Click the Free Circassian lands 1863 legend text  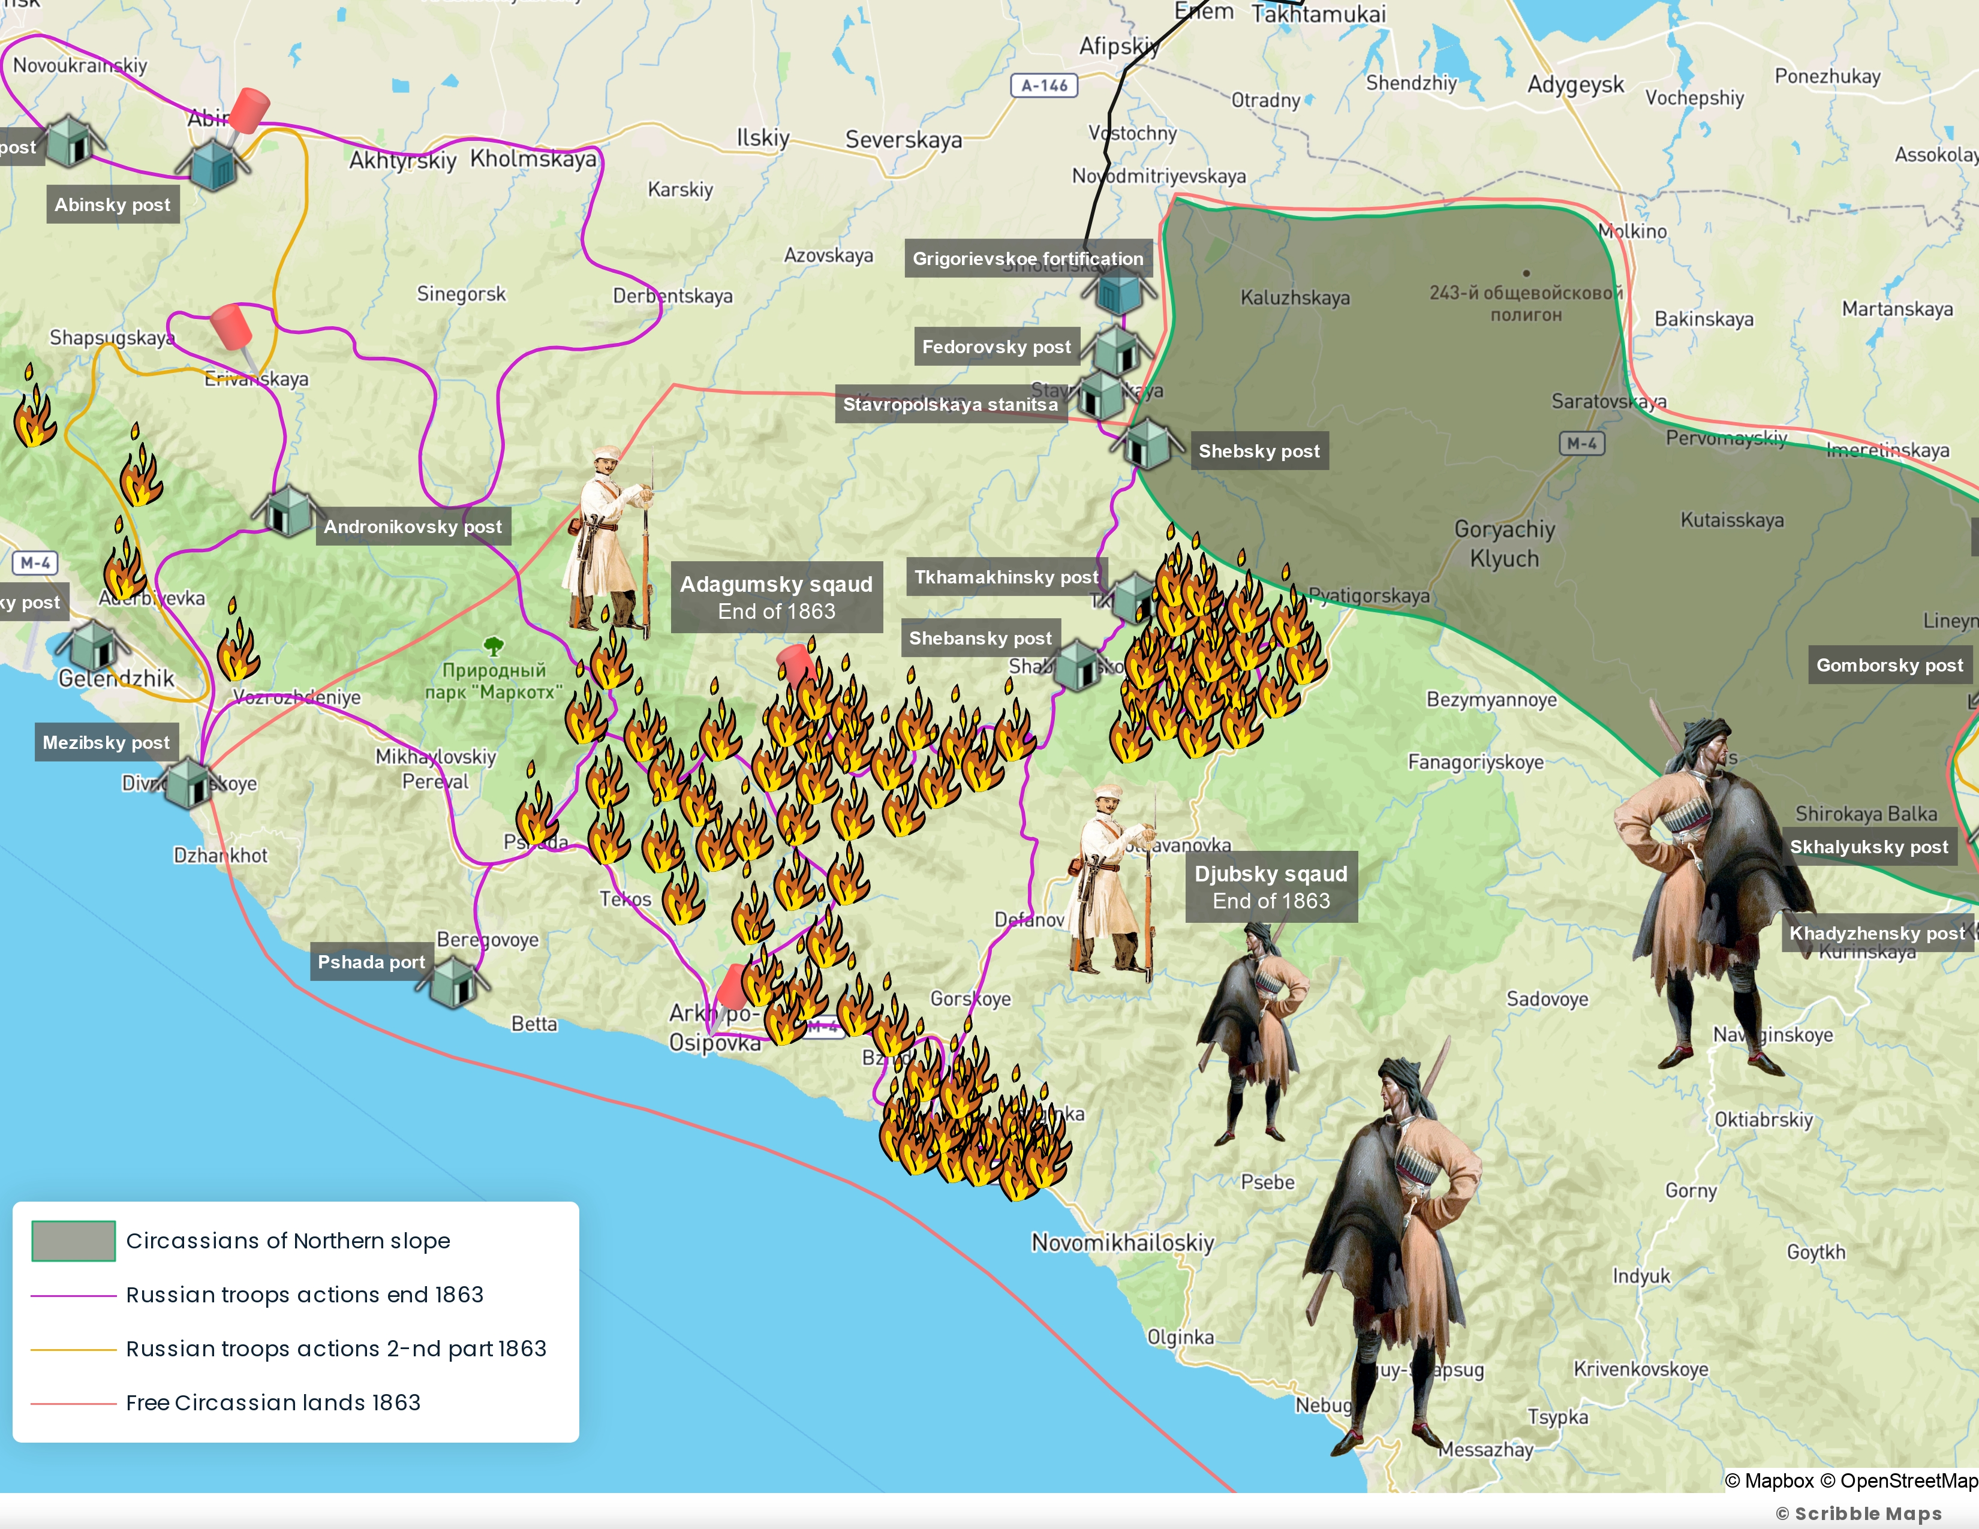point(273,1403)
